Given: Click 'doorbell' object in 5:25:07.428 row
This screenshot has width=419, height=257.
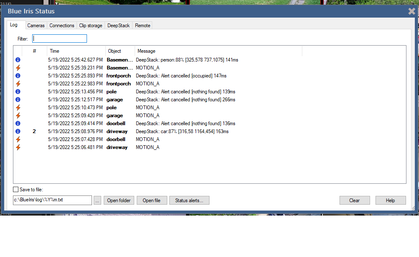Looking at the screenshot, I should pos(116,139).
